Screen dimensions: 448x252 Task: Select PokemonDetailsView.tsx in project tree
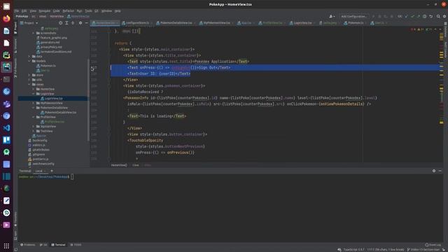coord(60,113)
